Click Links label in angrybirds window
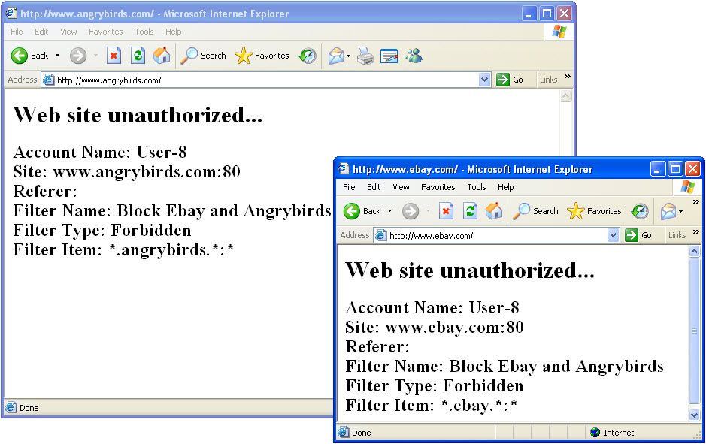This screenshot has width=706, height=444. pyautogui.click(x=548, y=80)
